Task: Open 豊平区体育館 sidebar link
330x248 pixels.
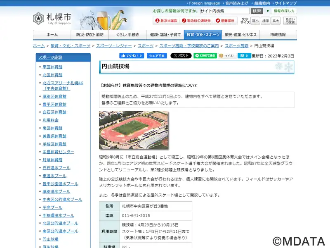Action: (x=54, y=105)
